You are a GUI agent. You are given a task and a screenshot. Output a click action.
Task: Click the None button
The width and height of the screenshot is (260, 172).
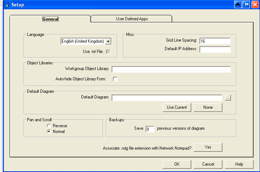pyautogui.click(x=208, y=107)
